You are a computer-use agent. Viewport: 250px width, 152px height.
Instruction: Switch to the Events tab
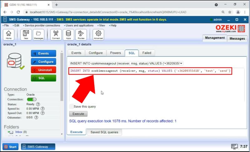[x=76, y=53]
